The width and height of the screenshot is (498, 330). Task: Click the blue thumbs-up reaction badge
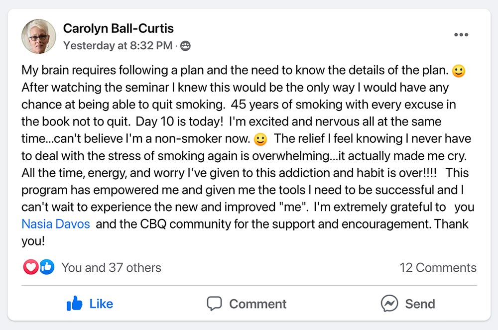tap(47, 267)
